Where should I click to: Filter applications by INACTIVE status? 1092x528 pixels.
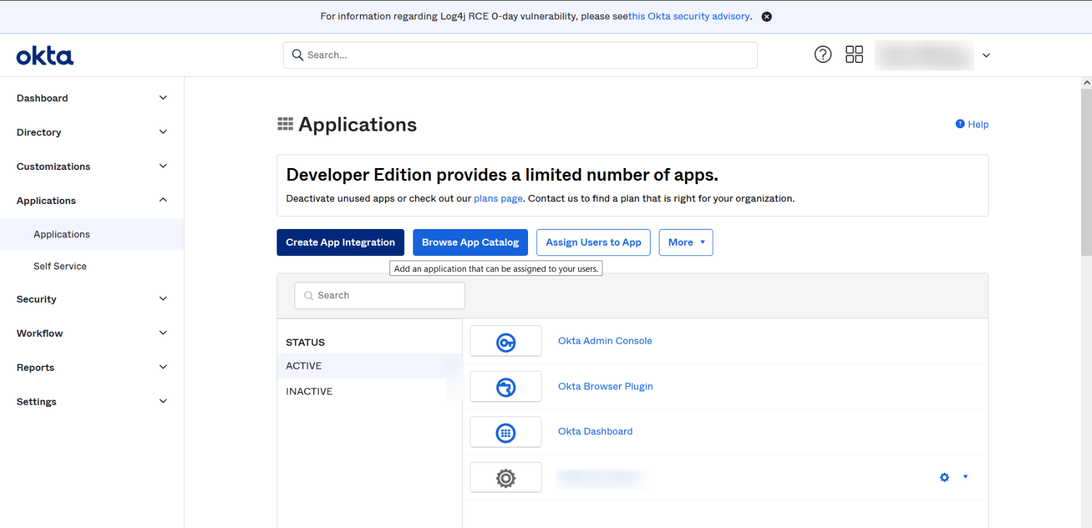[x=309, y=391]
